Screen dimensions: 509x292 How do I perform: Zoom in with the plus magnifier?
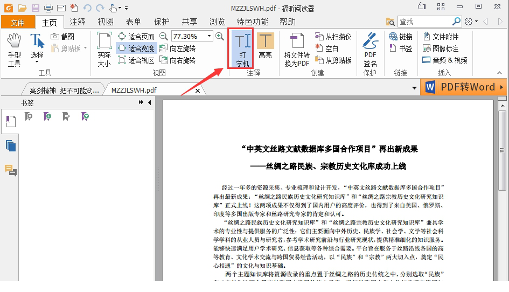[220, 37]
